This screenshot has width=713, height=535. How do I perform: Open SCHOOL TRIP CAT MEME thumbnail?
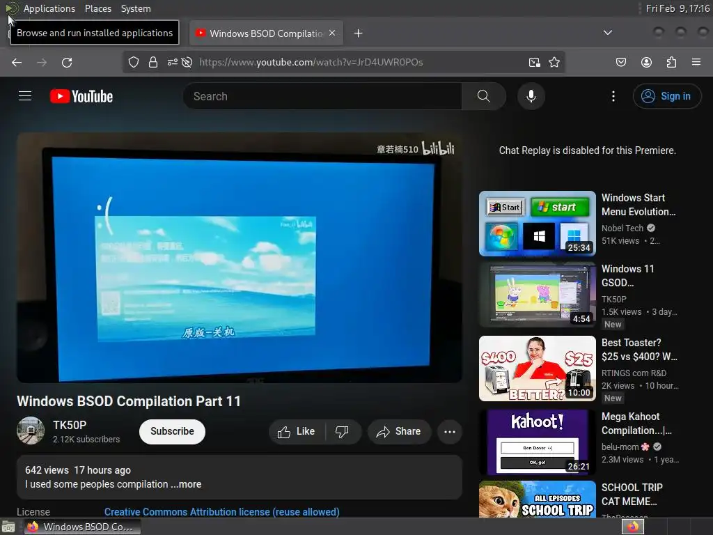(538, 499)
